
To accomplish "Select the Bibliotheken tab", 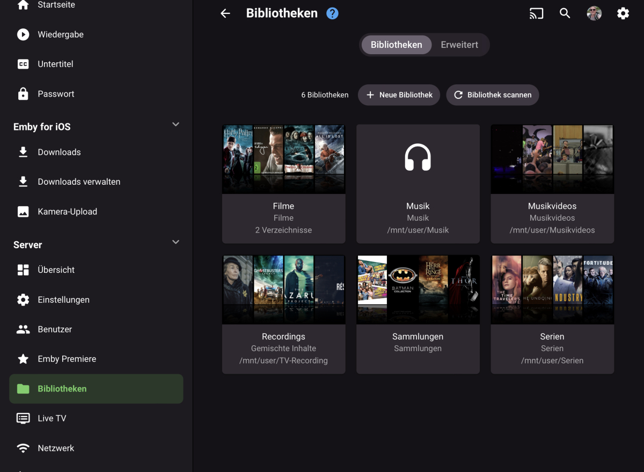I will [x=396, y=45].
